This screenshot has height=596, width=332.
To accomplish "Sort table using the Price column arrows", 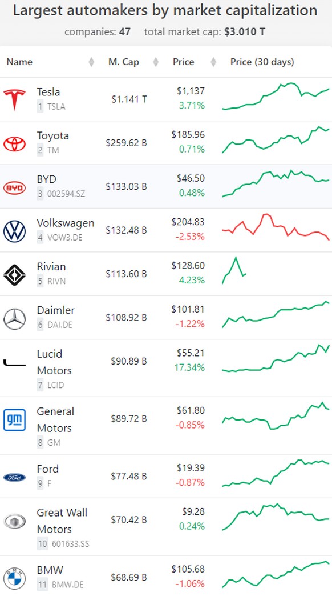I will coord(213,62).
